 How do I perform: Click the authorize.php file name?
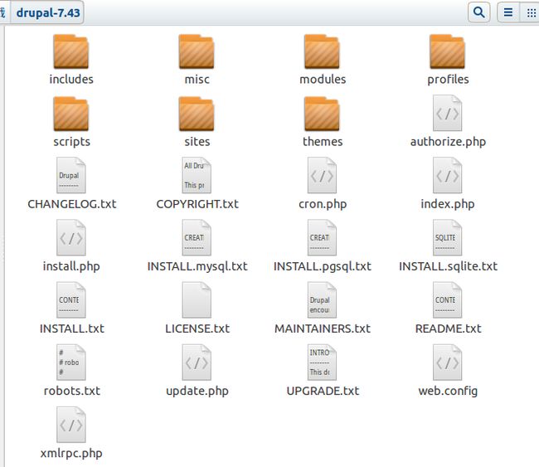coord(448,142)
